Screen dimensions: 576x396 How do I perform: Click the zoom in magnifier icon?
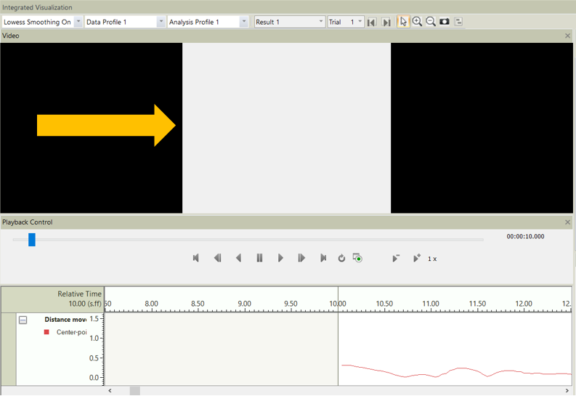tap(417, 22)
